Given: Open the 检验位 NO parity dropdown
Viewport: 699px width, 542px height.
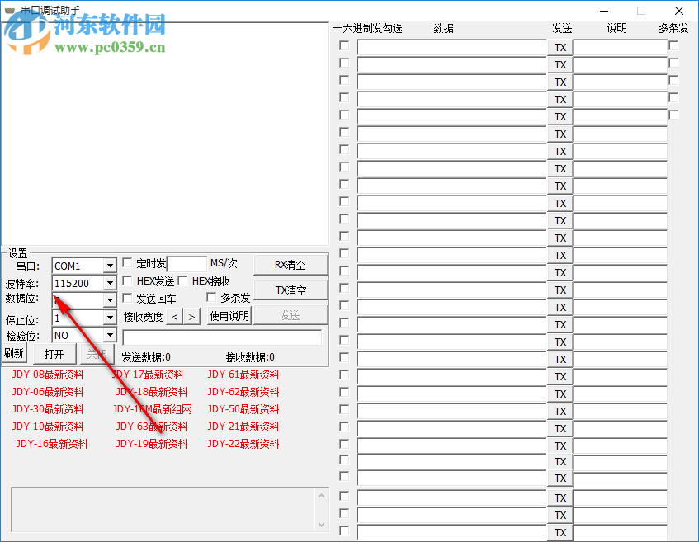Looking at the screenshot, I should pyautogui.click(x=110, y=335).
